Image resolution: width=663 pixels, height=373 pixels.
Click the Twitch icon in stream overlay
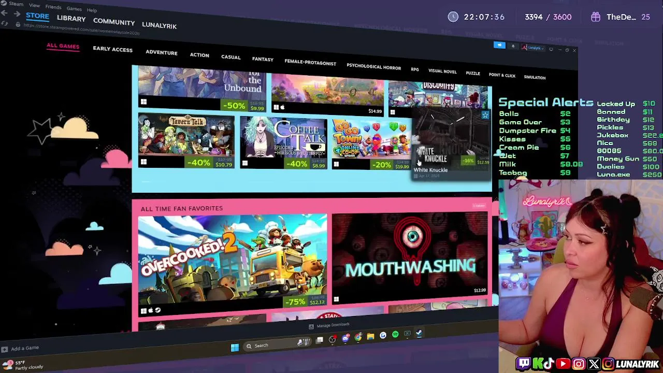523,364
